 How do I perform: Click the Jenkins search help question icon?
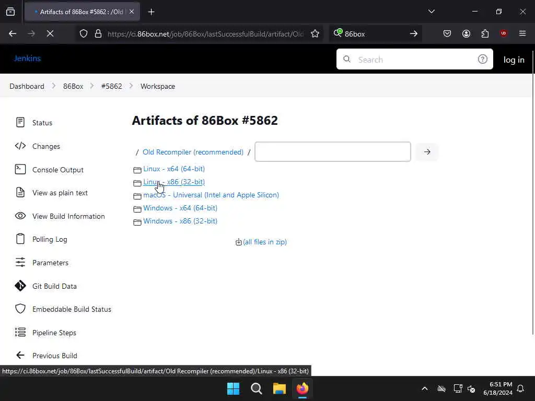click(x=482, y=59)
